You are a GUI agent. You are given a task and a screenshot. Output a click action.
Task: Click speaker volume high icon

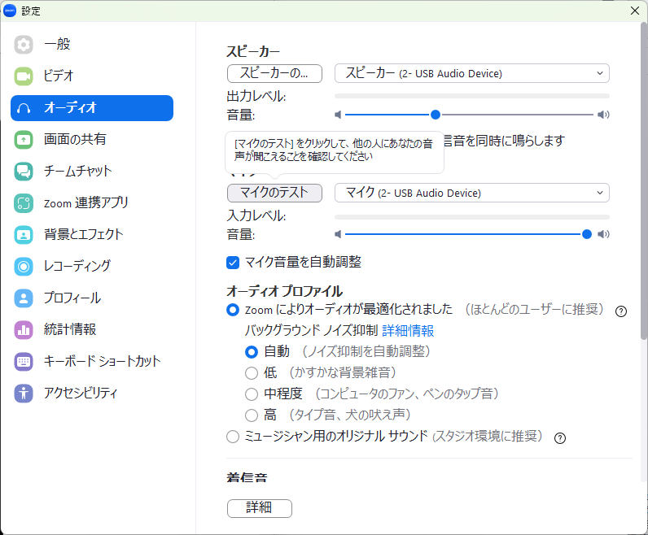pyautogui.click(x=603, y=115)
